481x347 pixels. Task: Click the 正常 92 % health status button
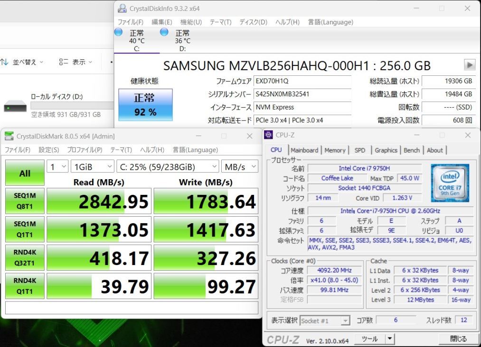[145, 105]
